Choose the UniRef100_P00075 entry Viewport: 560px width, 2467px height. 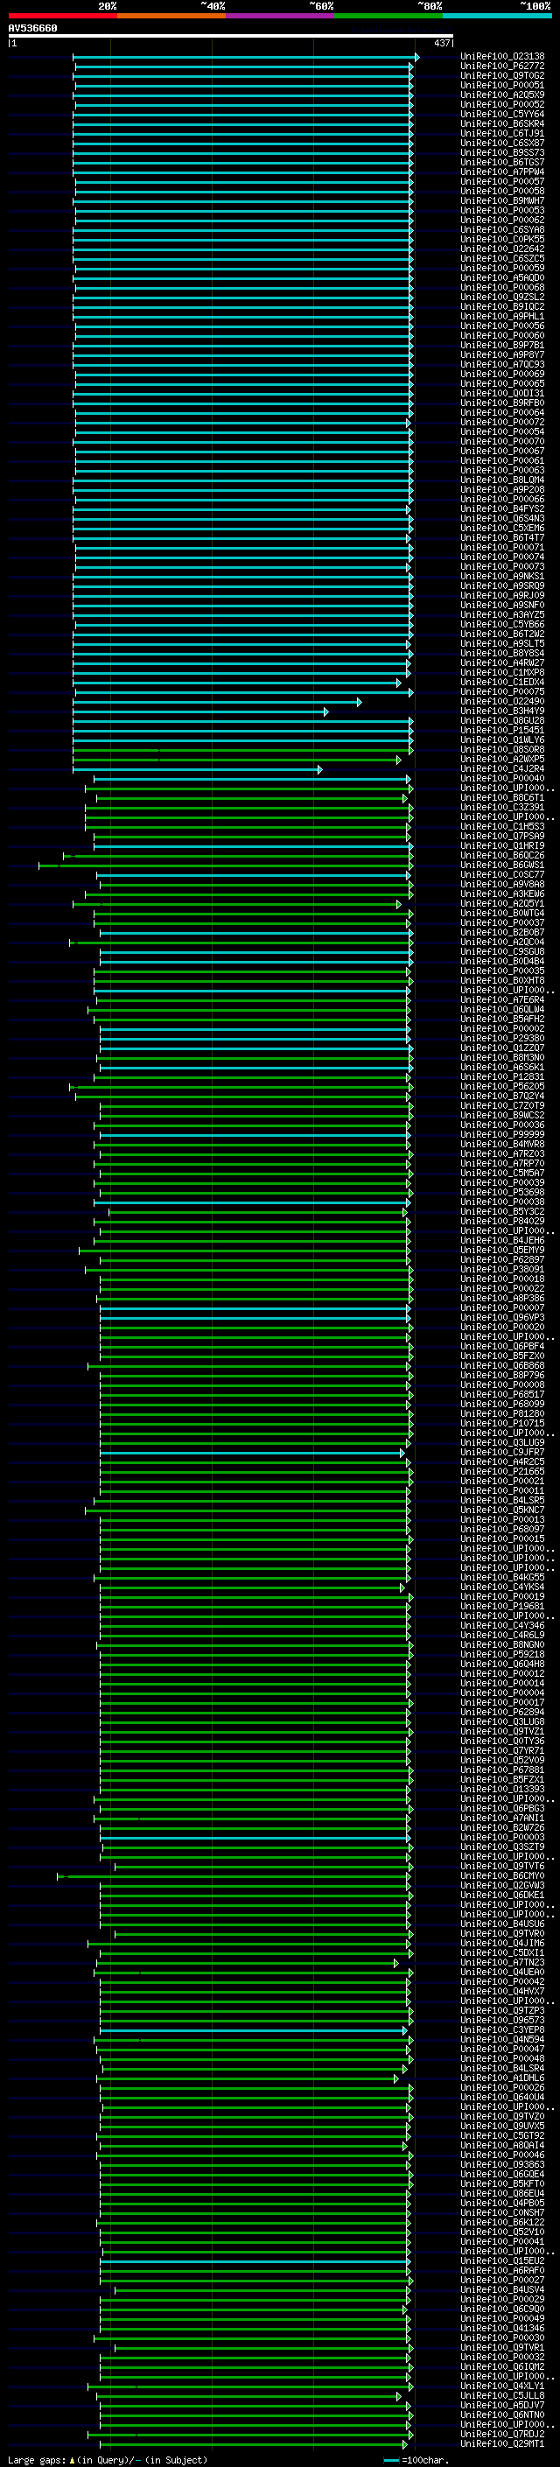(502, 691)
